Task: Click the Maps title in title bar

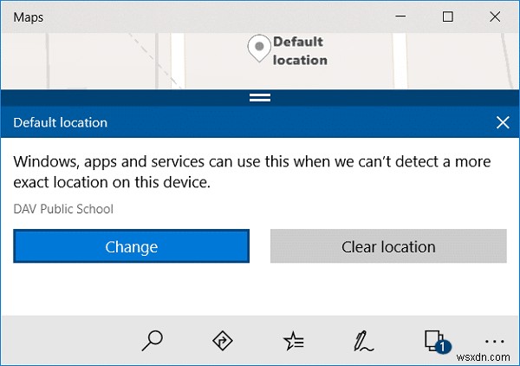Action: (29, 17)
